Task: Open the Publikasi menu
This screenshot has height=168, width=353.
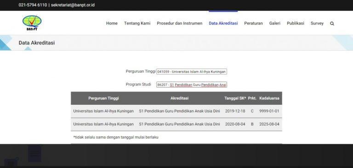Action: click(x=296, y=23)
